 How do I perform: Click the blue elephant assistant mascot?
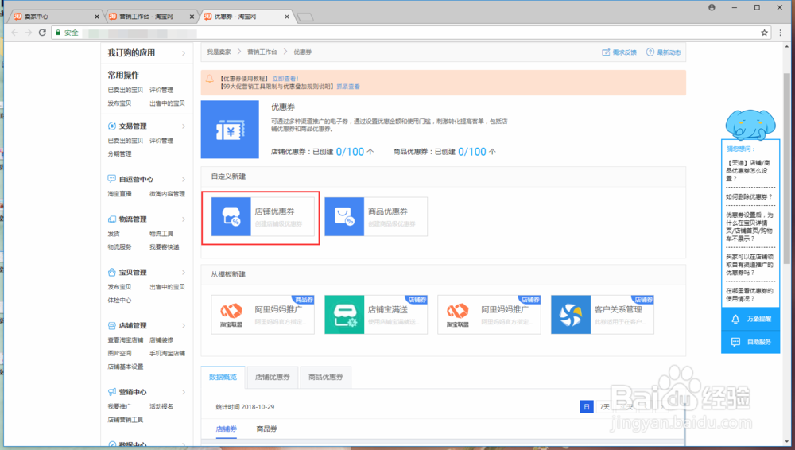pyautogui.click(x=750, y=124)
